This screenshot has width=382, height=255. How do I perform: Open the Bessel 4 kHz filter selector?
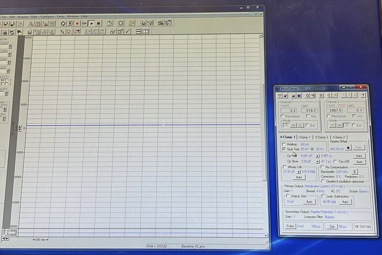click(x=320, y=191)
